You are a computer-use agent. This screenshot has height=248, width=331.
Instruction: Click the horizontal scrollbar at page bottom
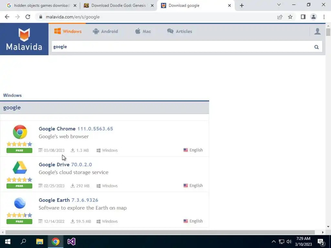point(160,232)
